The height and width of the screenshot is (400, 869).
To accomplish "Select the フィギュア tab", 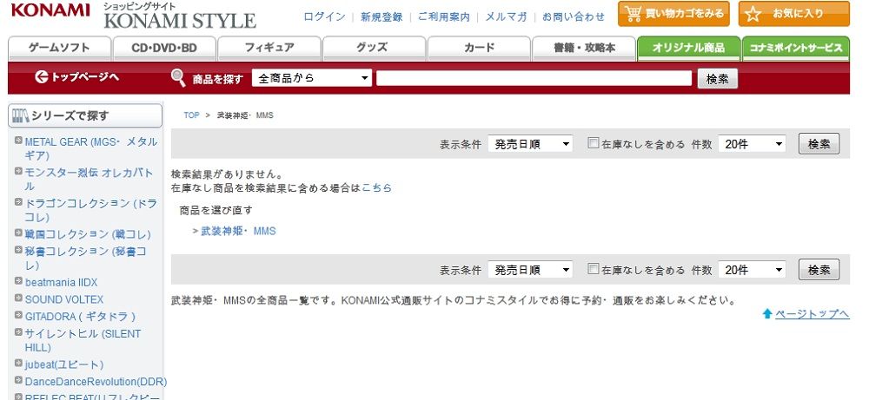I will pyautogui.click(x=269, y=49).
